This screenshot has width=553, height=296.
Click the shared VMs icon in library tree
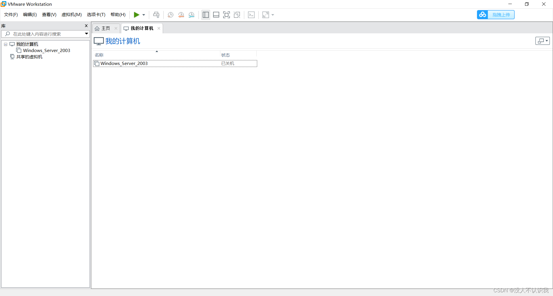click(x=12, y=57)
